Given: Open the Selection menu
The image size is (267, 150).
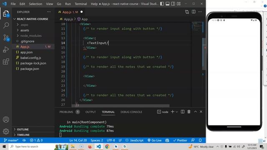Looking at the screenshot, I should (x=35, y=4).
